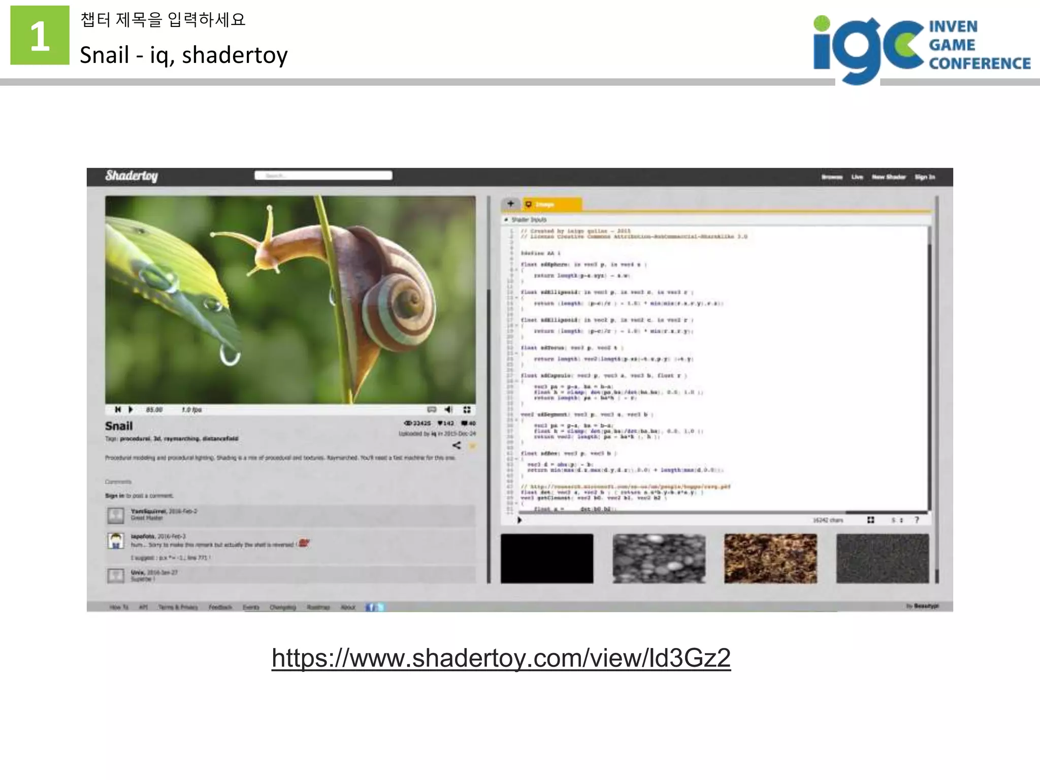Image resolution: width=1040 pixels, height=780 pixels.
Task: Open the Roadmap footer link
Action: (x=318, y=607)
